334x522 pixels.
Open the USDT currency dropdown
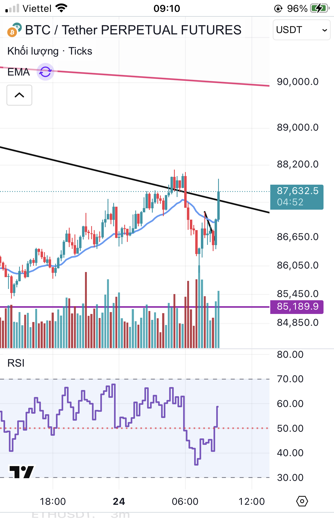[301, 30]
